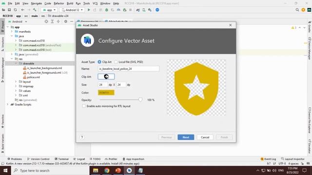The image size is (312, 175).
Task: Select the Local file (SVG, PSD) radio button
Action: [116, 62]
